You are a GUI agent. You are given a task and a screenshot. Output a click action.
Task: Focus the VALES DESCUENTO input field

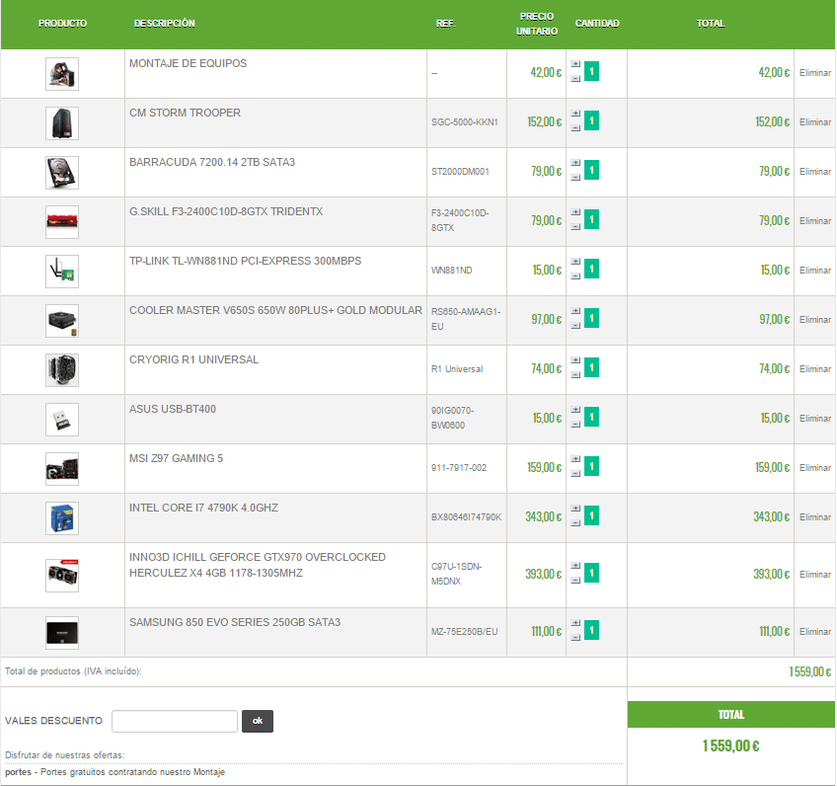point(175,722)
